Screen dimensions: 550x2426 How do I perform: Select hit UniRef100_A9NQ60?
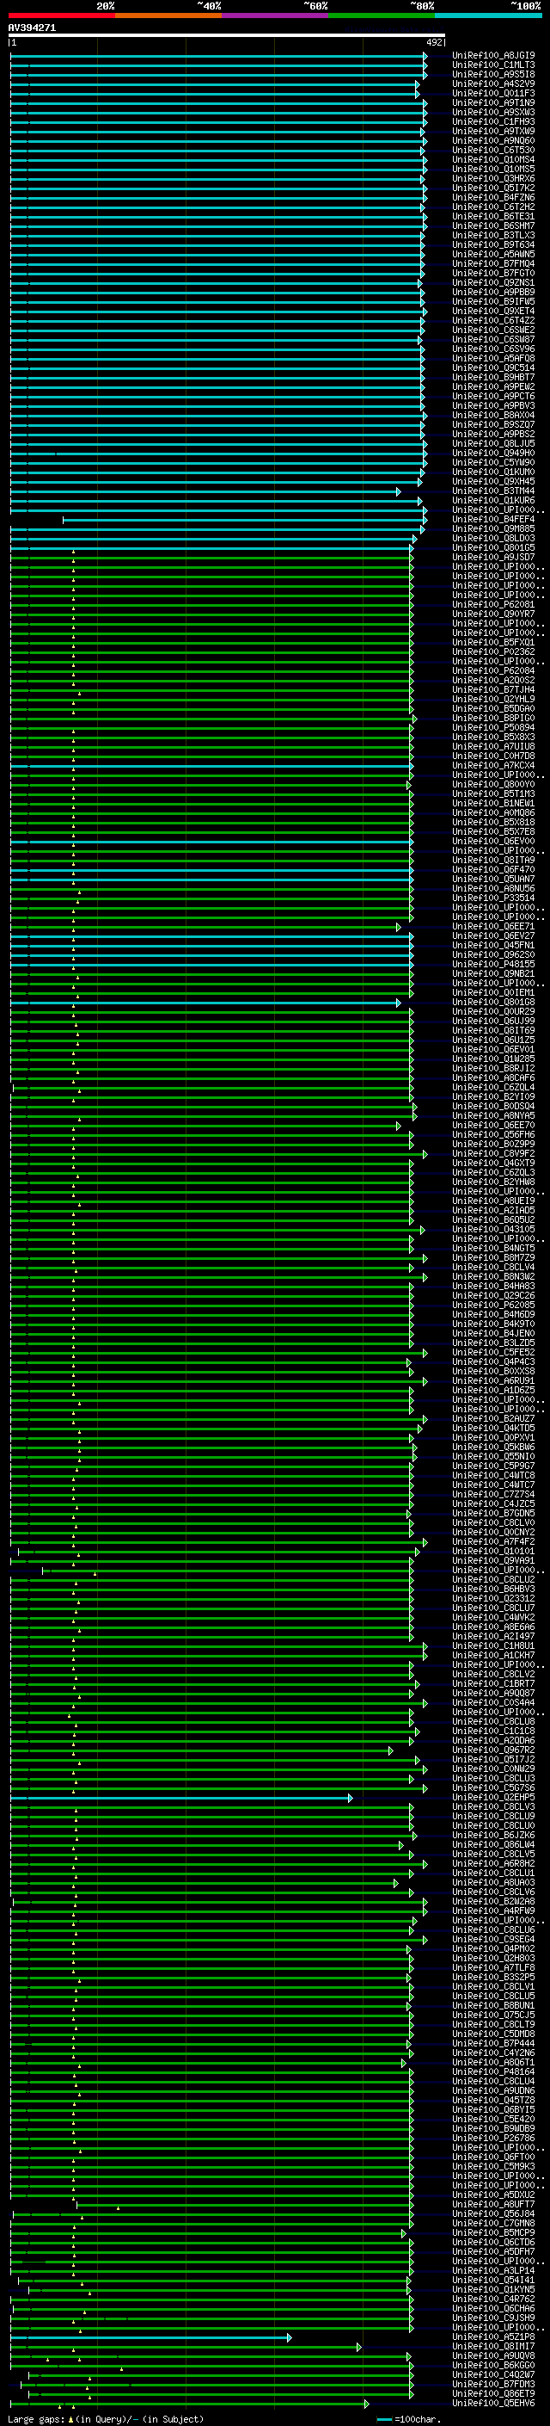click(x=493, y=140)
